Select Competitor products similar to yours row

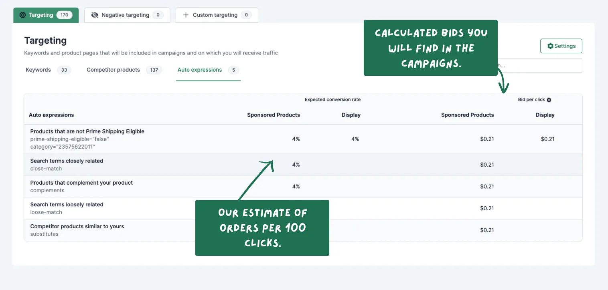(x=303, y=230)
